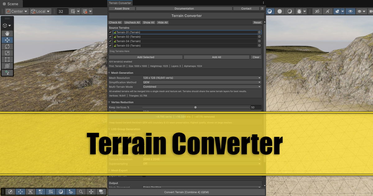The height and width of the screenshot is (196, 373).
Task: Toggle grid snapping icon
Action: point(73,11)
